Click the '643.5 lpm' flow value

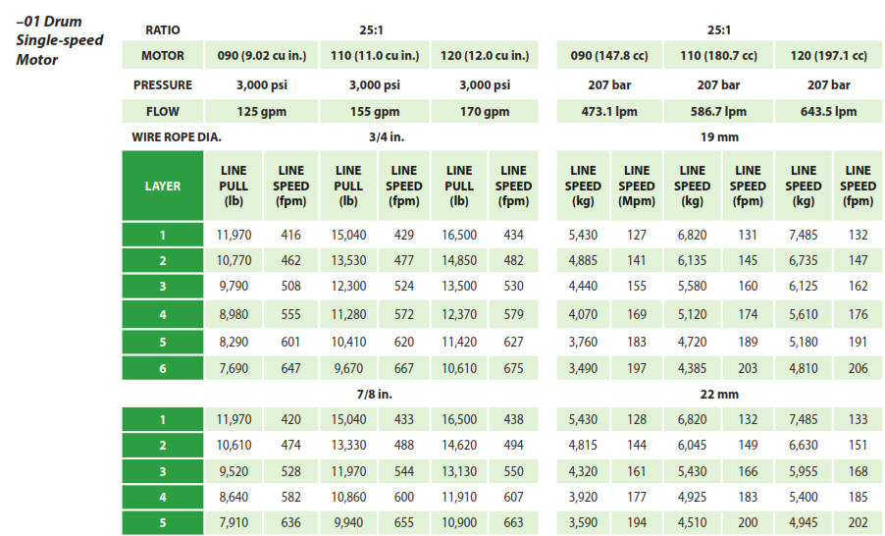[829, 112]
